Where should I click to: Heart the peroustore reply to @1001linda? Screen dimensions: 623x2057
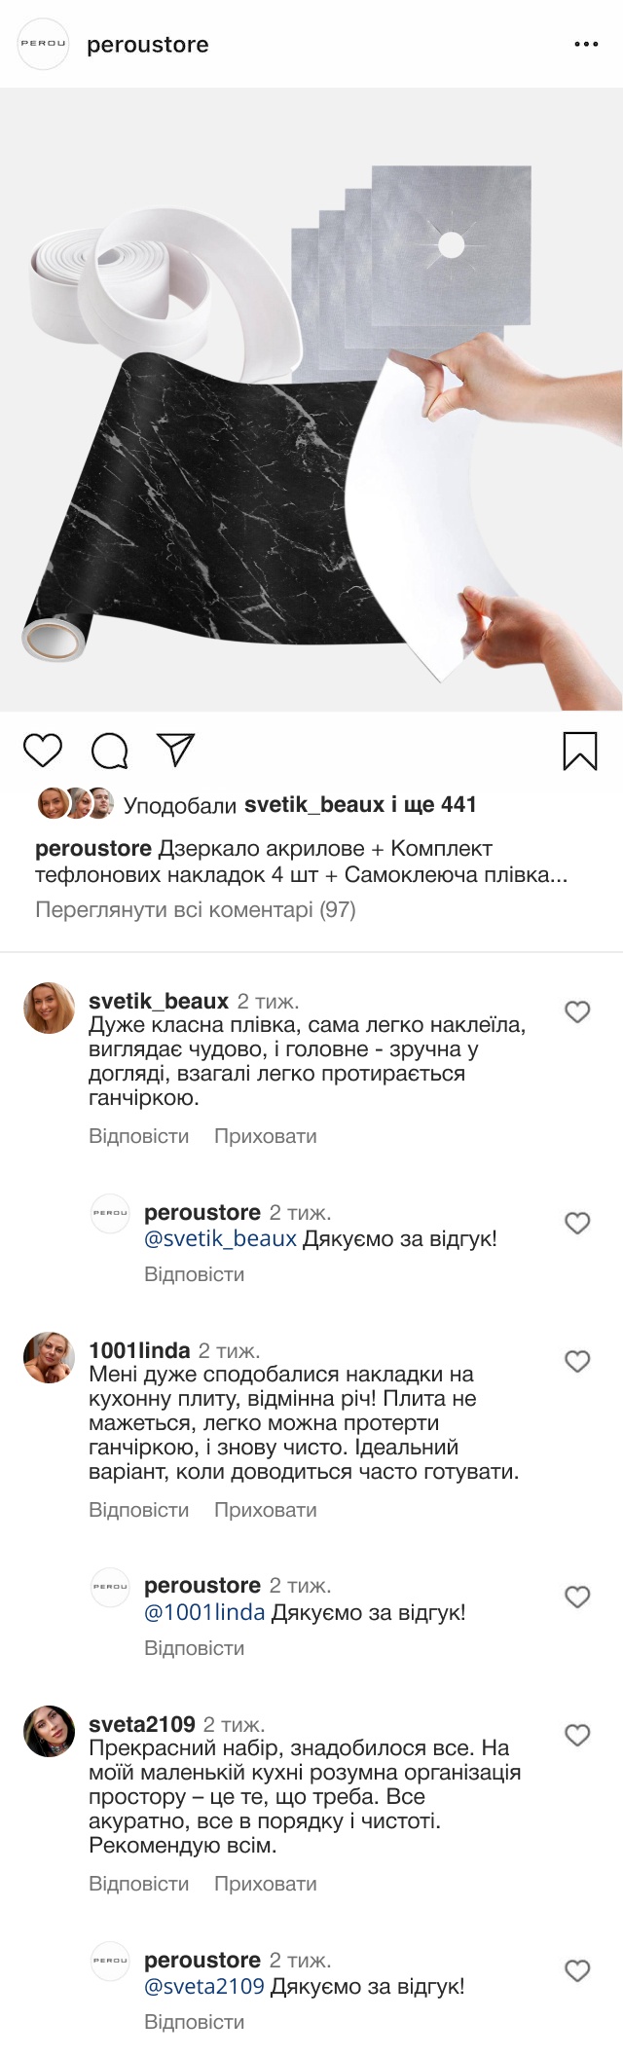point(577,1597)
